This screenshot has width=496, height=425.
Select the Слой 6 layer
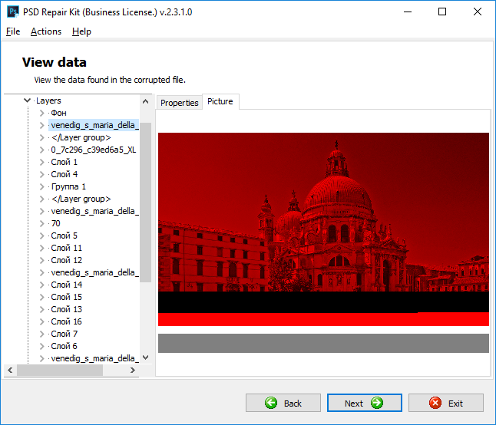pyautogui.click(x=64, y=346)
